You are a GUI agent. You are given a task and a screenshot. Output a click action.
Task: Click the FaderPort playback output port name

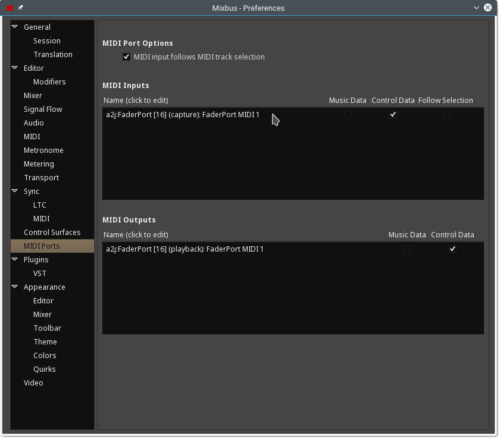[185, 249]
